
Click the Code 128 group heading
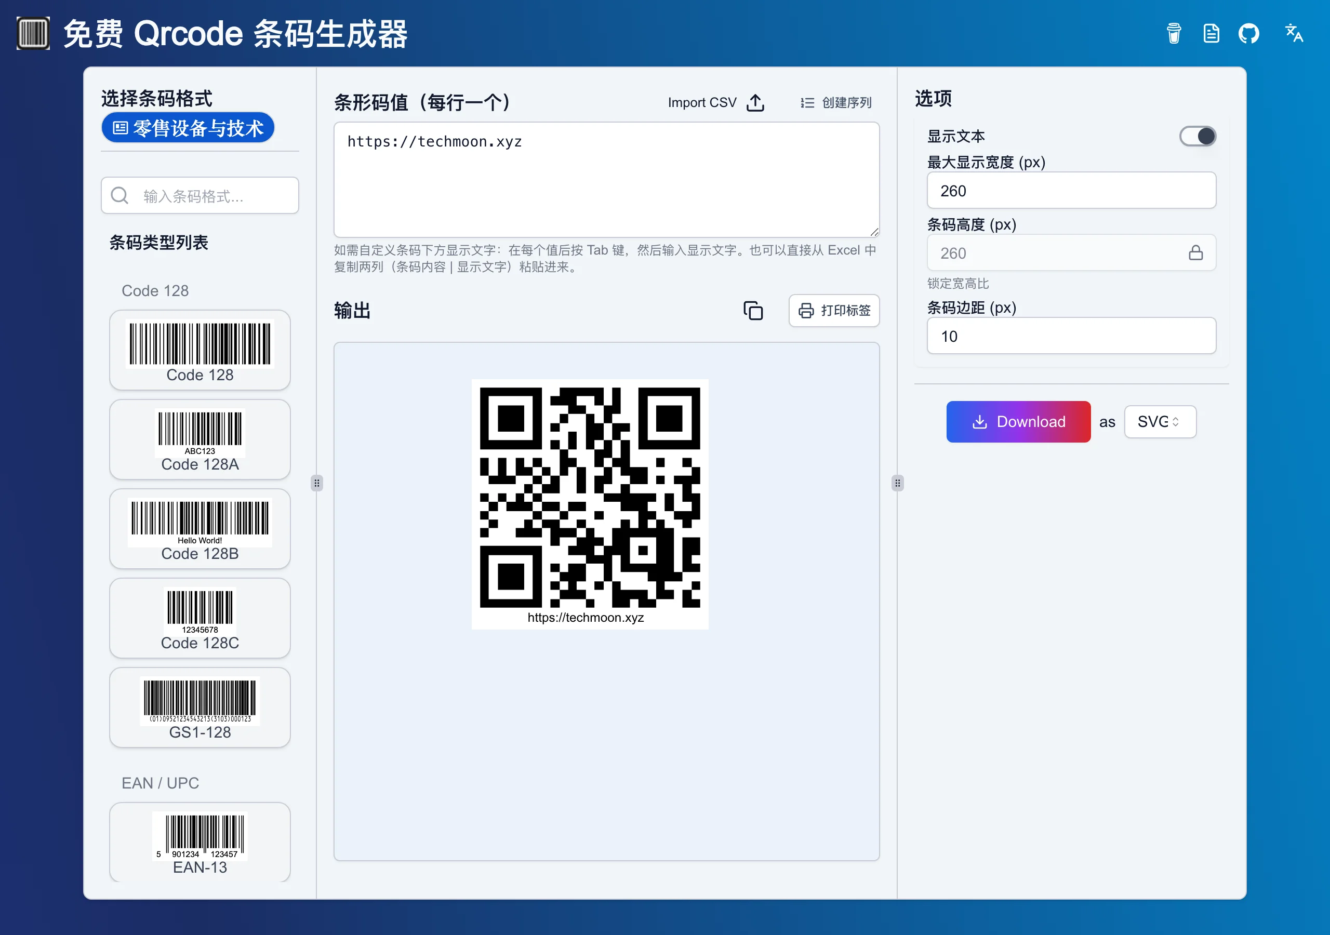[x=155, y=290]
